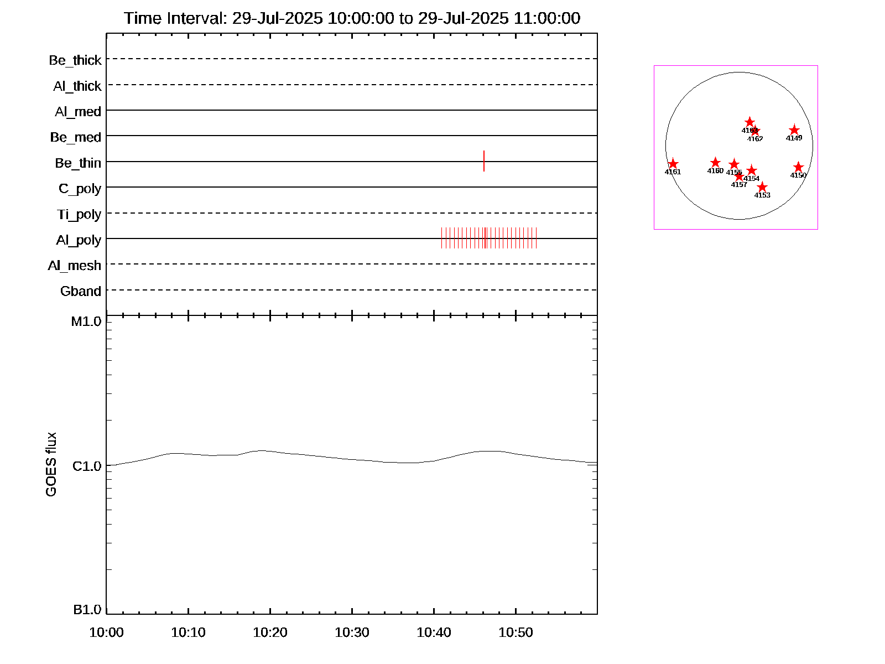Click the star marking active region 4161
885x664 pixels.
coord(673,164)
